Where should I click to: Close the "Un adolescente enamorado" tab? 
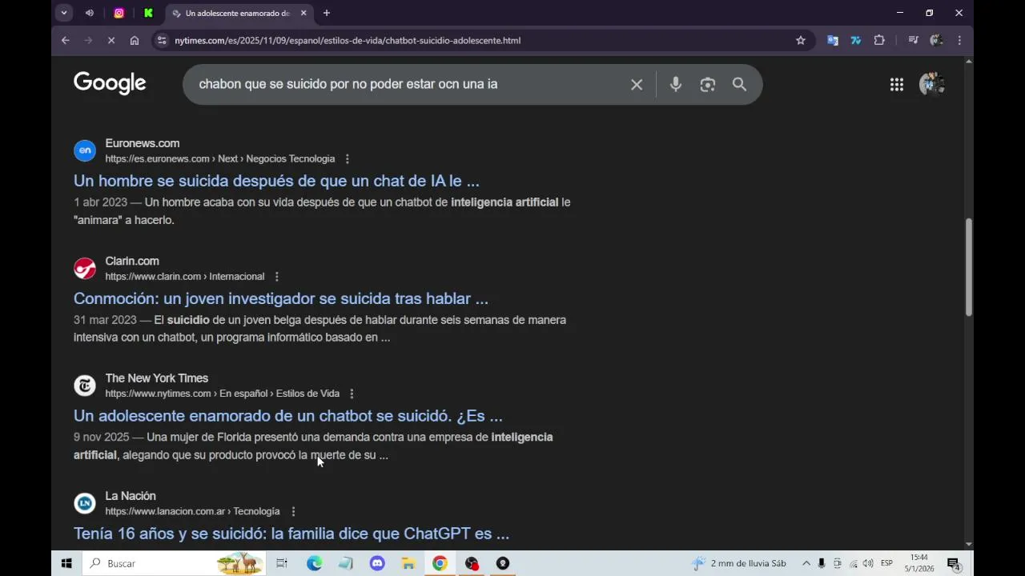303,13
